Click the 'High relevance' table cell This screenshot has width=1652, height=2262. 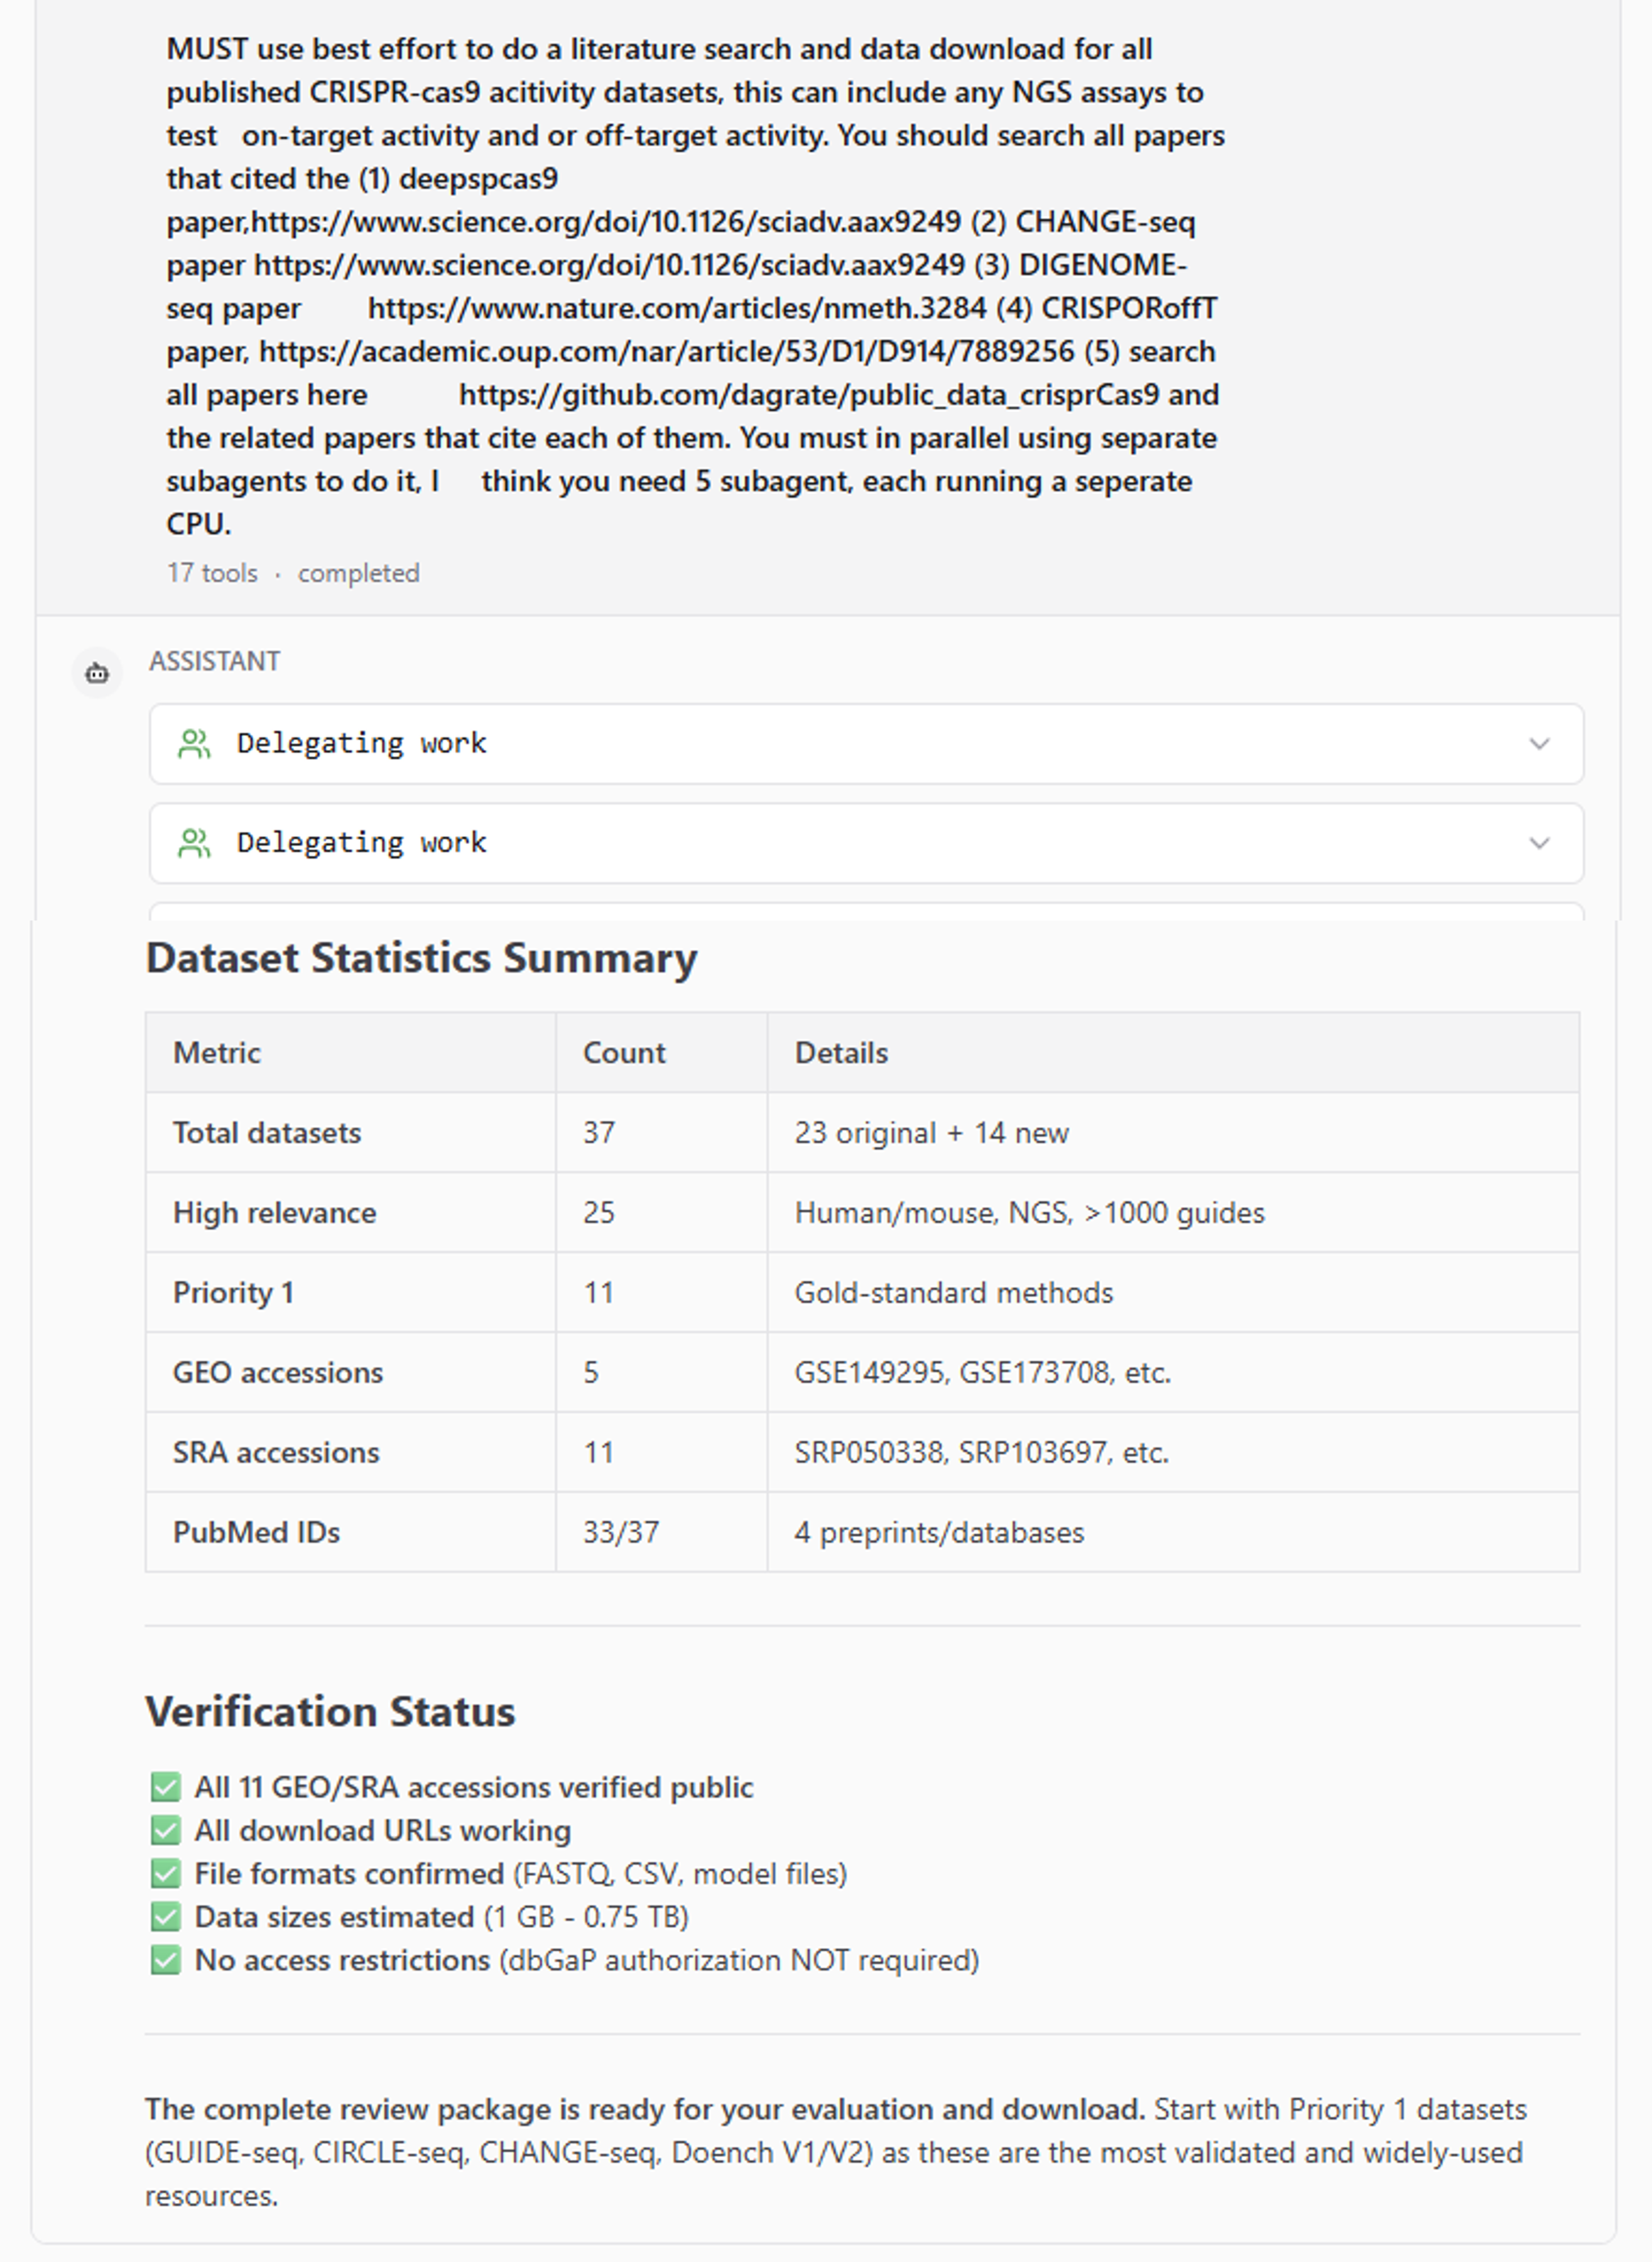pyautogui.click(x=351, y=1213)
